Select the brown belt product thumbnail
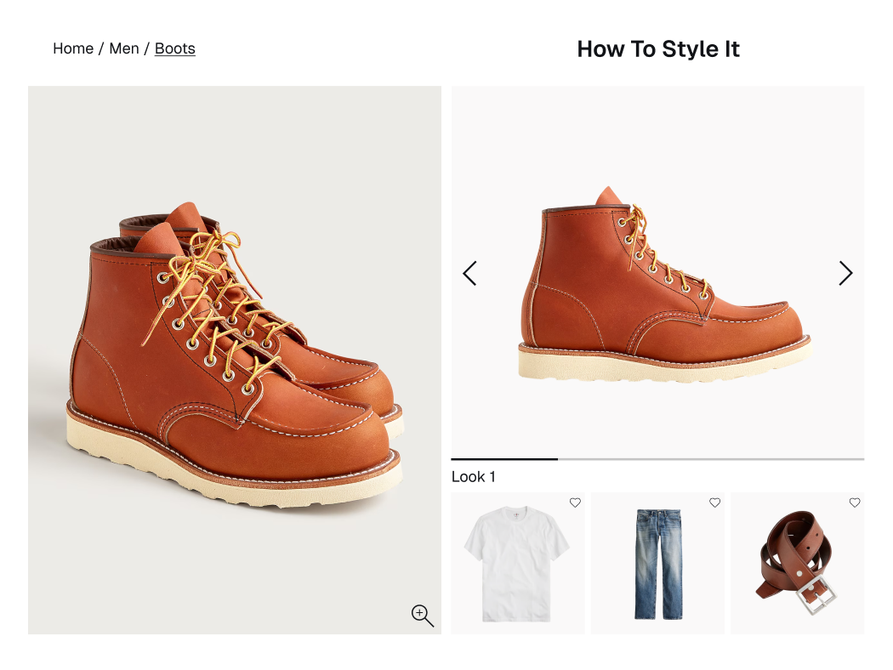This screenshot has height=670, width=893. (x=798, y=564)
